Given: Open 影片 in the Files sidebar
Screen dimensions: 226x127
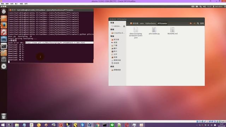Looking at the screenshot, I should (114, 51).
